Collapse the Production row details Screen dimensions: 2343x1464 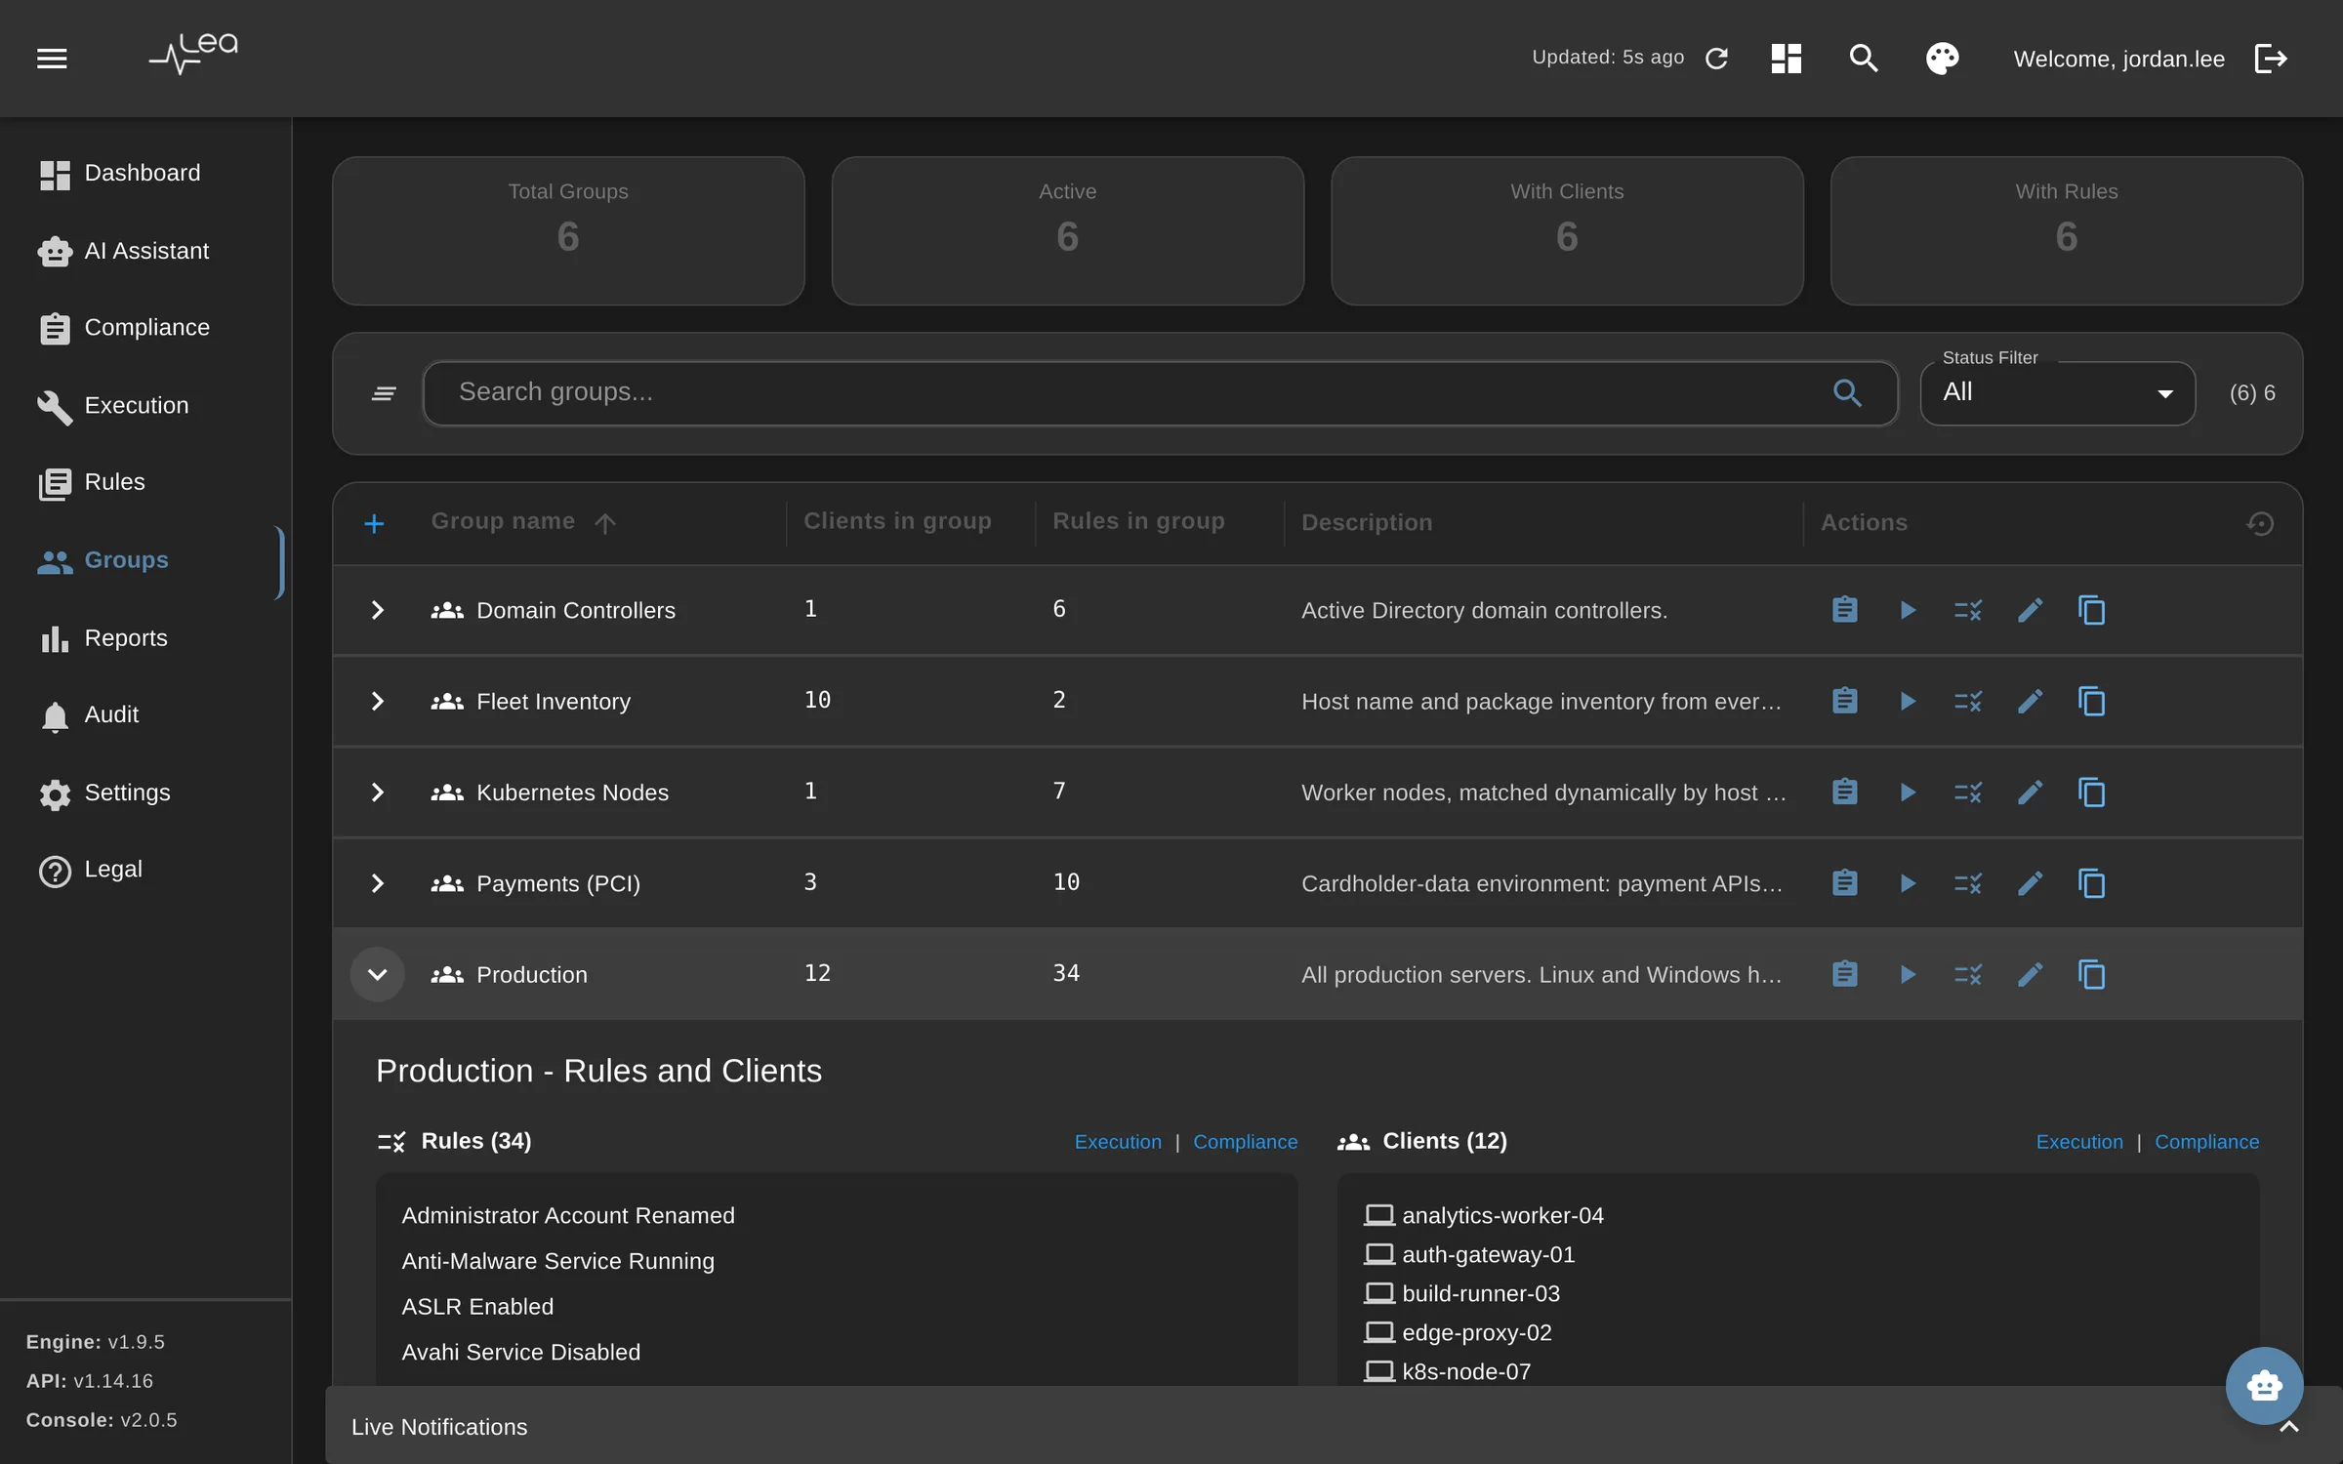pos(377,974)
